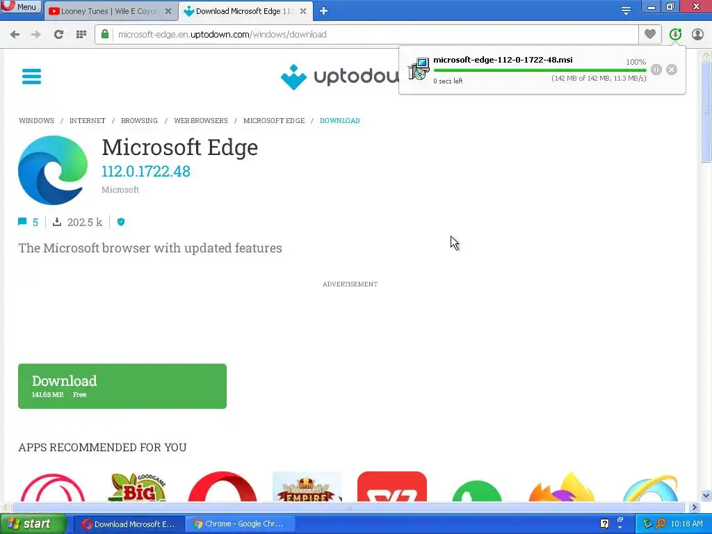The image size is (712, 534).
Task: Click the 202.5 k downloads counter
Action: pos(78,222)
